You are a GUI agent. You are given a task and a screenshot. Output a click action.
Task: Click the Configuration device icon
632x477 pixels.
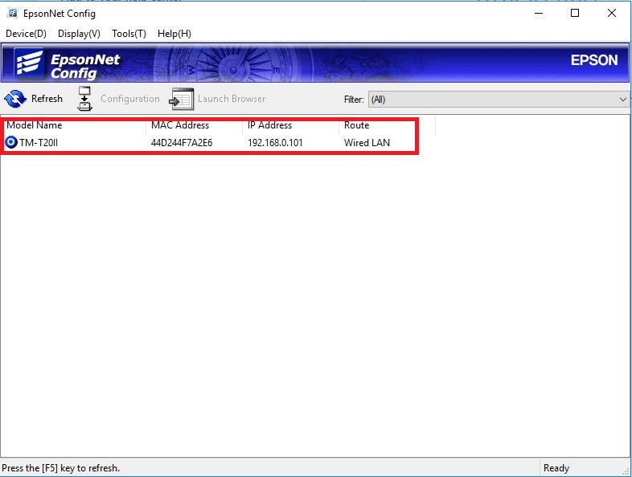(84, 99)
